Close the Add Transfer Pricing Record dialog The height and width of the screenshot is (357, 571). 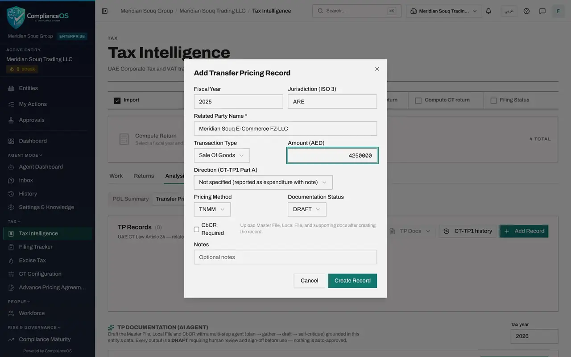pyautogui.click(x=377, y=69)
